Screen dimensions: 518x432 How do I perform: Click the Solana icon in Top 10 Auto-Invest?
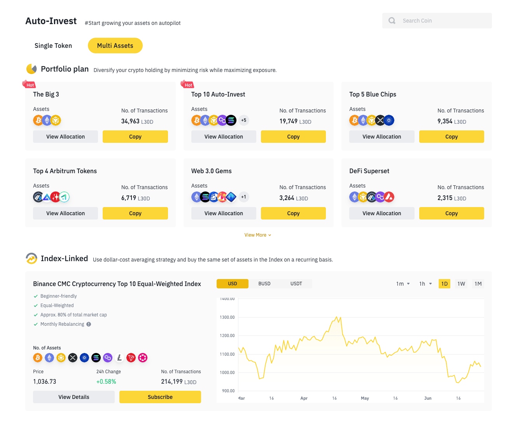pos(231,120)
